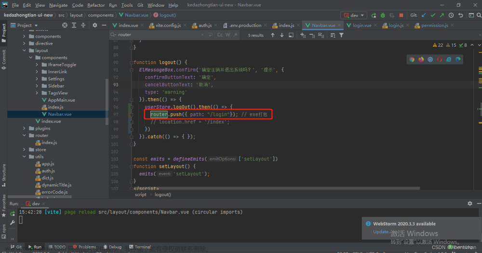
Task: Select opened file locate target icon
Action: pyautogui.click(x=65, y=25)
